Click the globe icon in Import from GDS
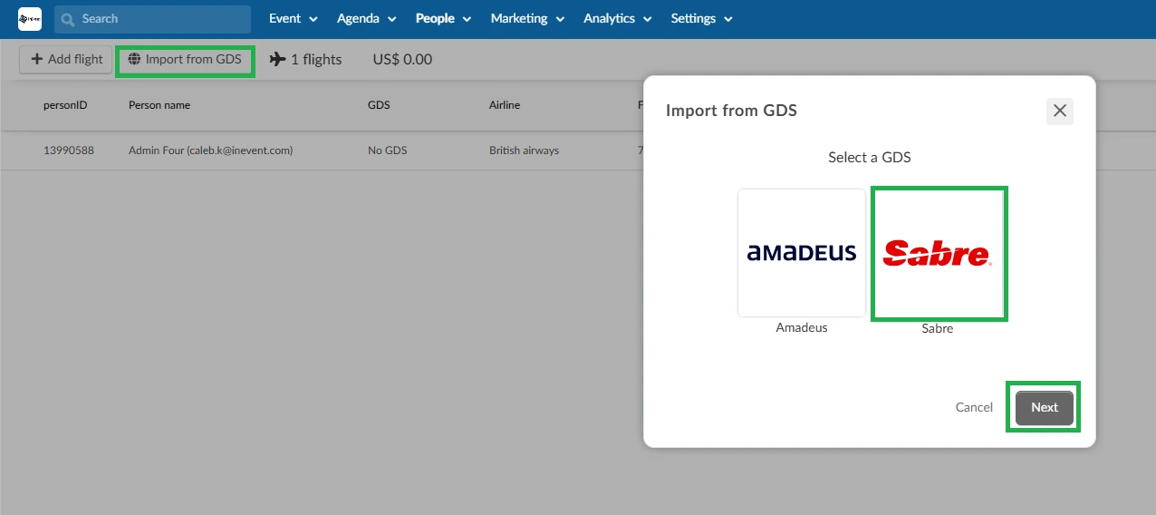 (134, 60)
